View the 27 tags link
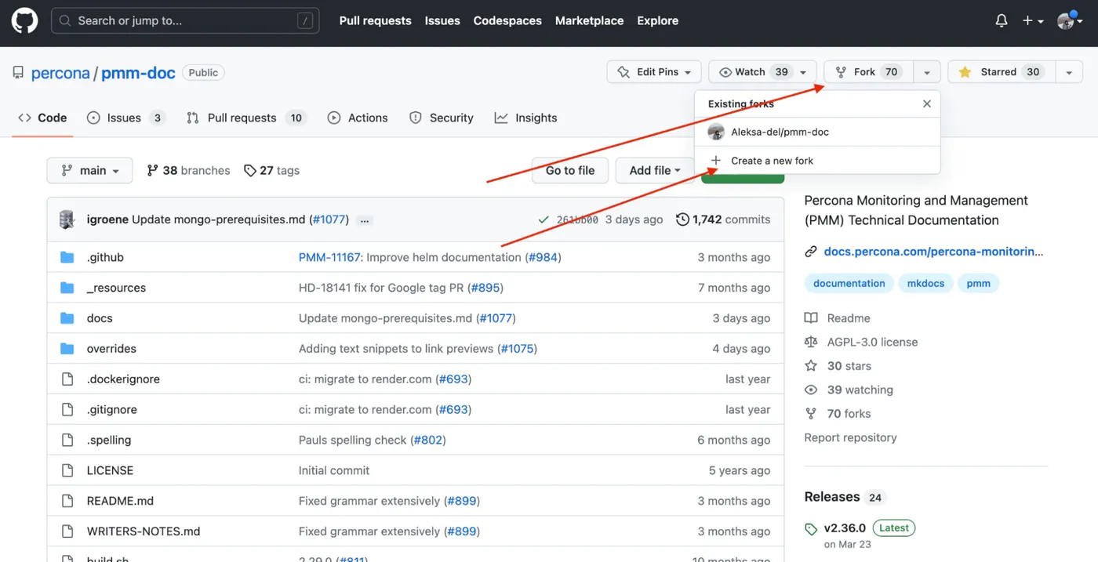Screen dimensions: 1098x562 [x=271, y=170]
